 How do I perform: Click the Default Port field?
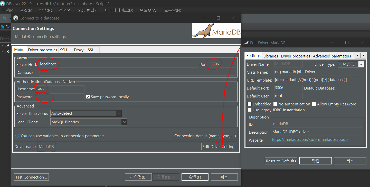pyautogui.click(x=288, y=88)
